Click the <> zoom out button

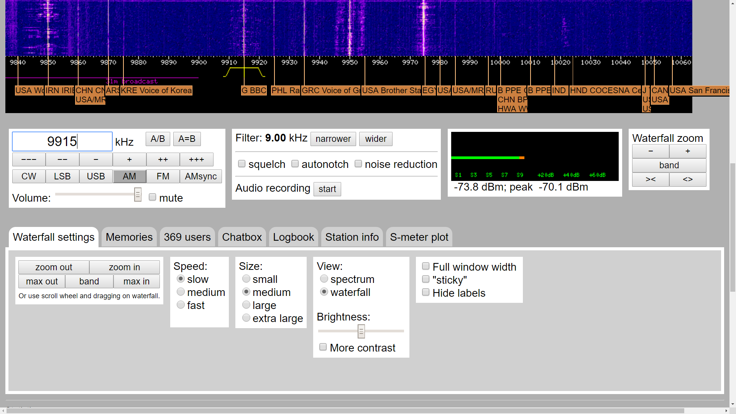tap(688, 179)
